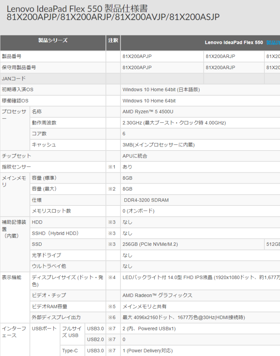Image resolution: width=280 pixels, height=356 pixels.
Task: Click the 動作周波数 label
Action: point(44,123)
